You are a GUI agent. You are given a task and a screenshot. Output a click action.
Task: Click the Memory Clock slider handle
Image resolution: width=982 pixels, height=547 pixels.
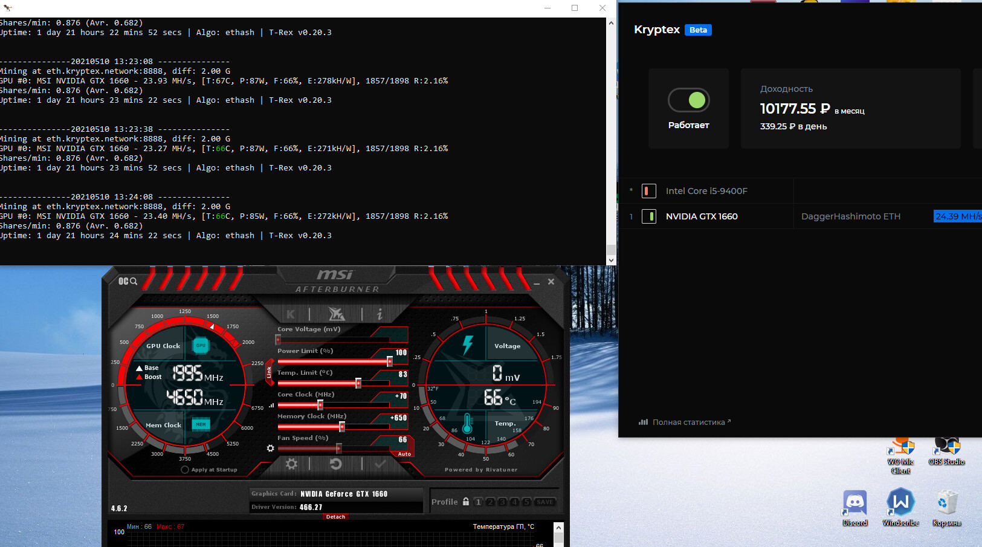pyautogui.click(x=342, y=427)
